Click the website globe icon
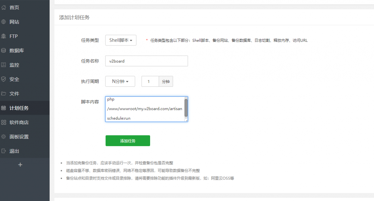Image resolution: width=374 pixels, height=201 pixels. pyautogui.click(x=4, y=22)
